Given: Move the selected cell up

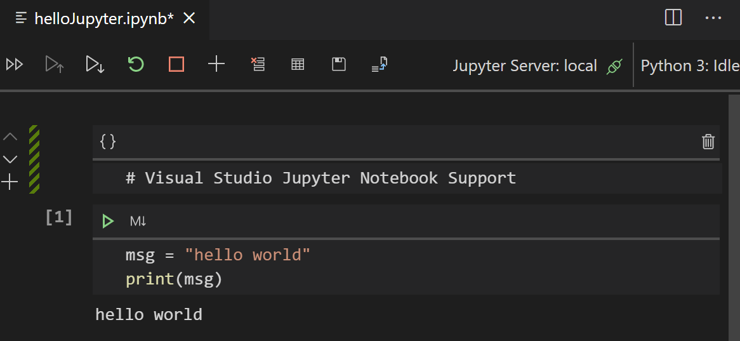Looking at the screenshot, I should (10, 137).
